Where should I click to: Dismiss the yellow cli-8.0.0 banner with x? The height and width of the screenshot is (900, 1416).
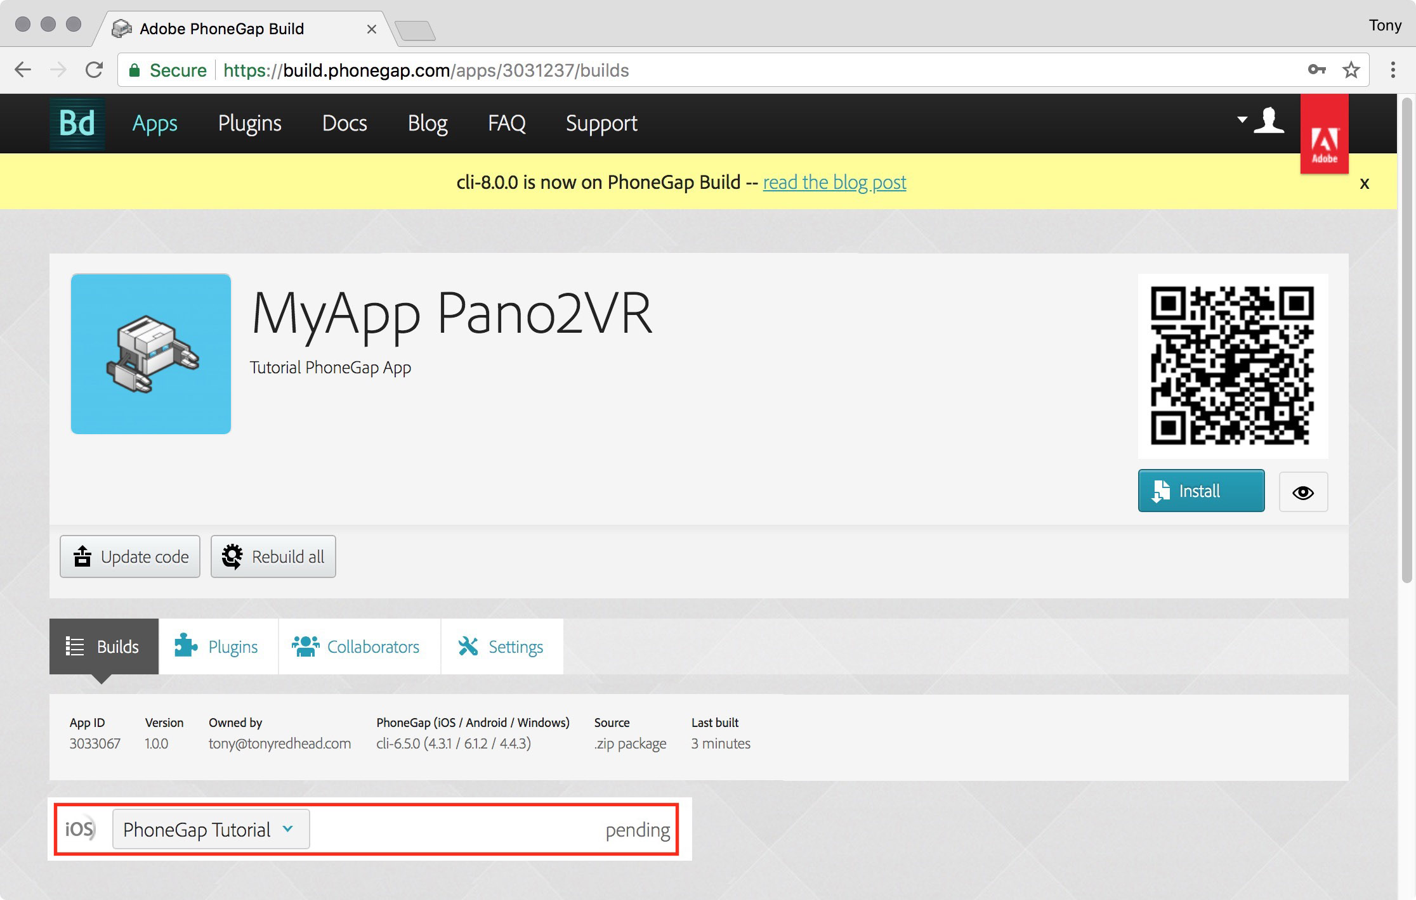click(x=1365, y=184)
